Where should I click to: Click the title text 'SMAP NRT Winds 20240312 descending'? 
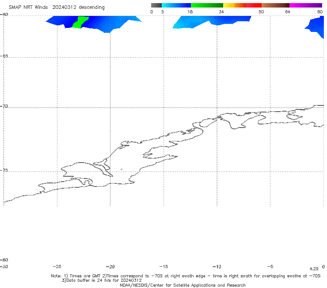57,8
